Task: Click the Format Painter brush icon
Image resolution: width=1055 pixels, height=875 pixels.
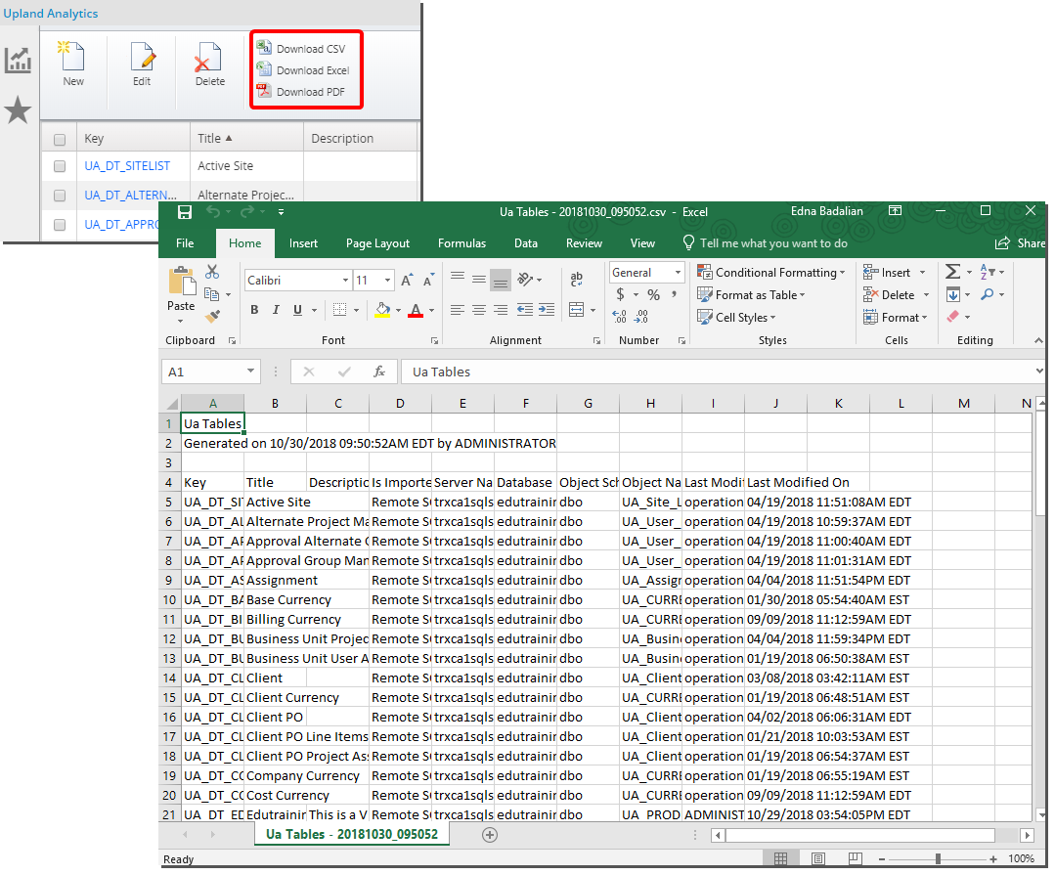Action: pos(212,316)
